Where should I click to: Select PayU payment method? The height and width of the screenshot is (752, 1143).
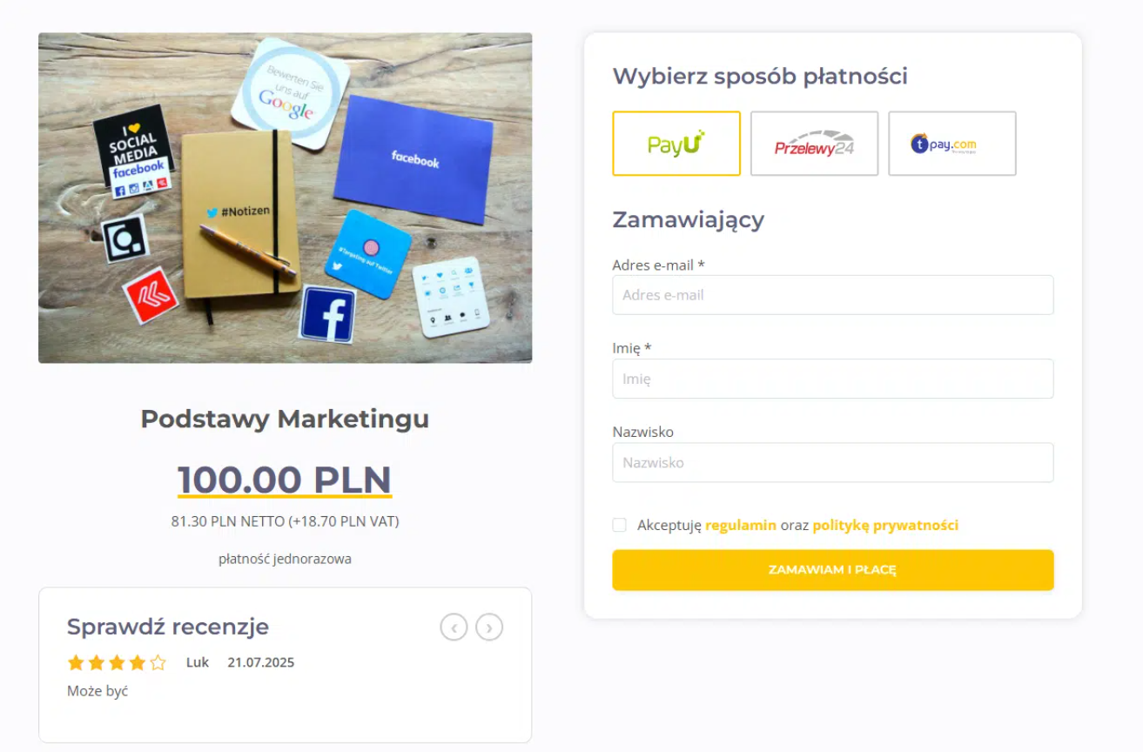pyautogui.click(x=676, y=144)
